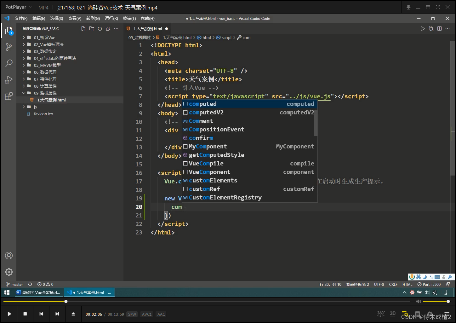Screen dimensions: 456x323
Task: Pin PotPlayer window on top
Action: point(408,7)
